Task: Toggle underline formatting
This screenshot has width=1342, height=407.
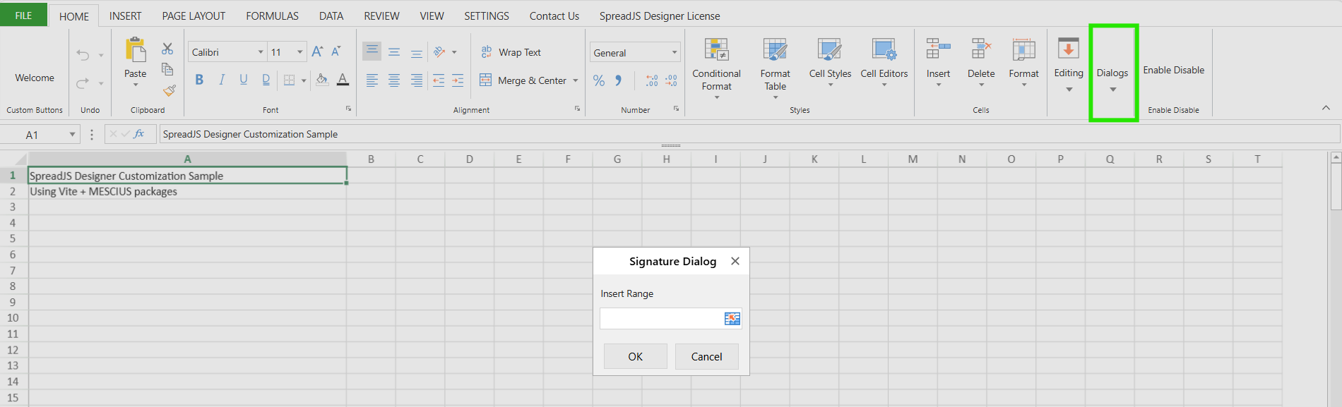Action: coord(244,80)
